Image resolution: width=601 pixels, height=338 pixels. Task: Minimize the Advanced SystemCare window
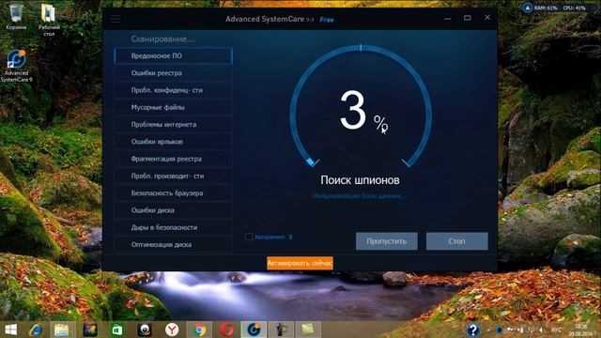pyautogui.click(x=447, y=18)
